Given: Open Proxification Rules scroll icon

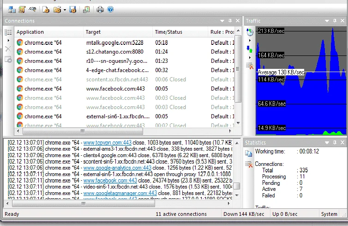Looking at the screenshot, I should tap(22, 10).
